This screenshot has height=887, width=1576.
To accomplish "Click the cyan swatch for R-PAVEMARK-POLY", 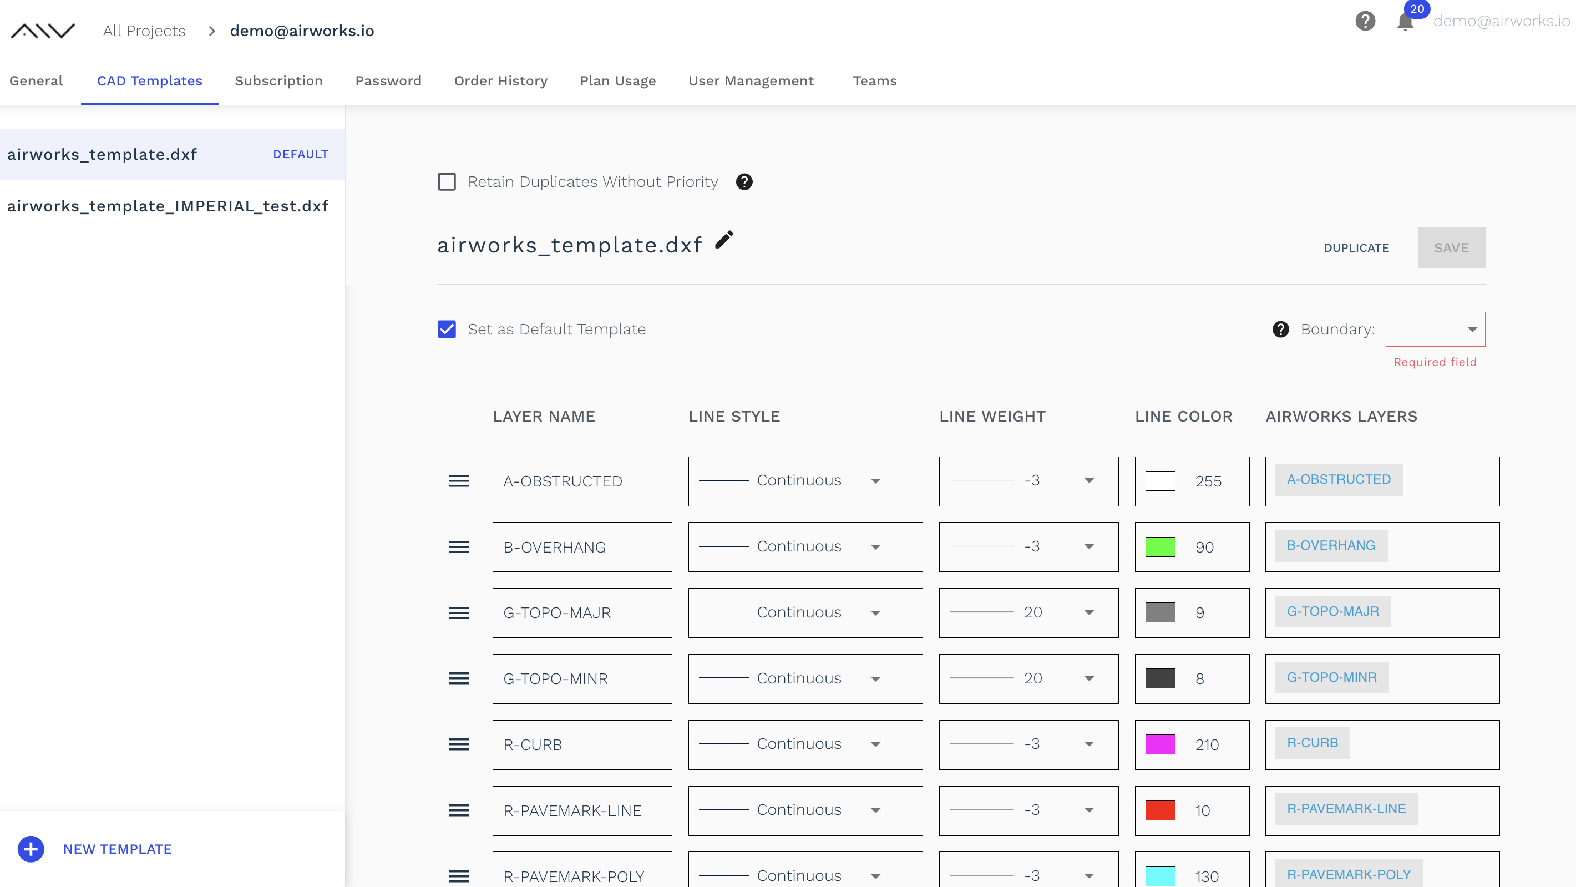I will pyautogui.click(x=1160, y=876).
